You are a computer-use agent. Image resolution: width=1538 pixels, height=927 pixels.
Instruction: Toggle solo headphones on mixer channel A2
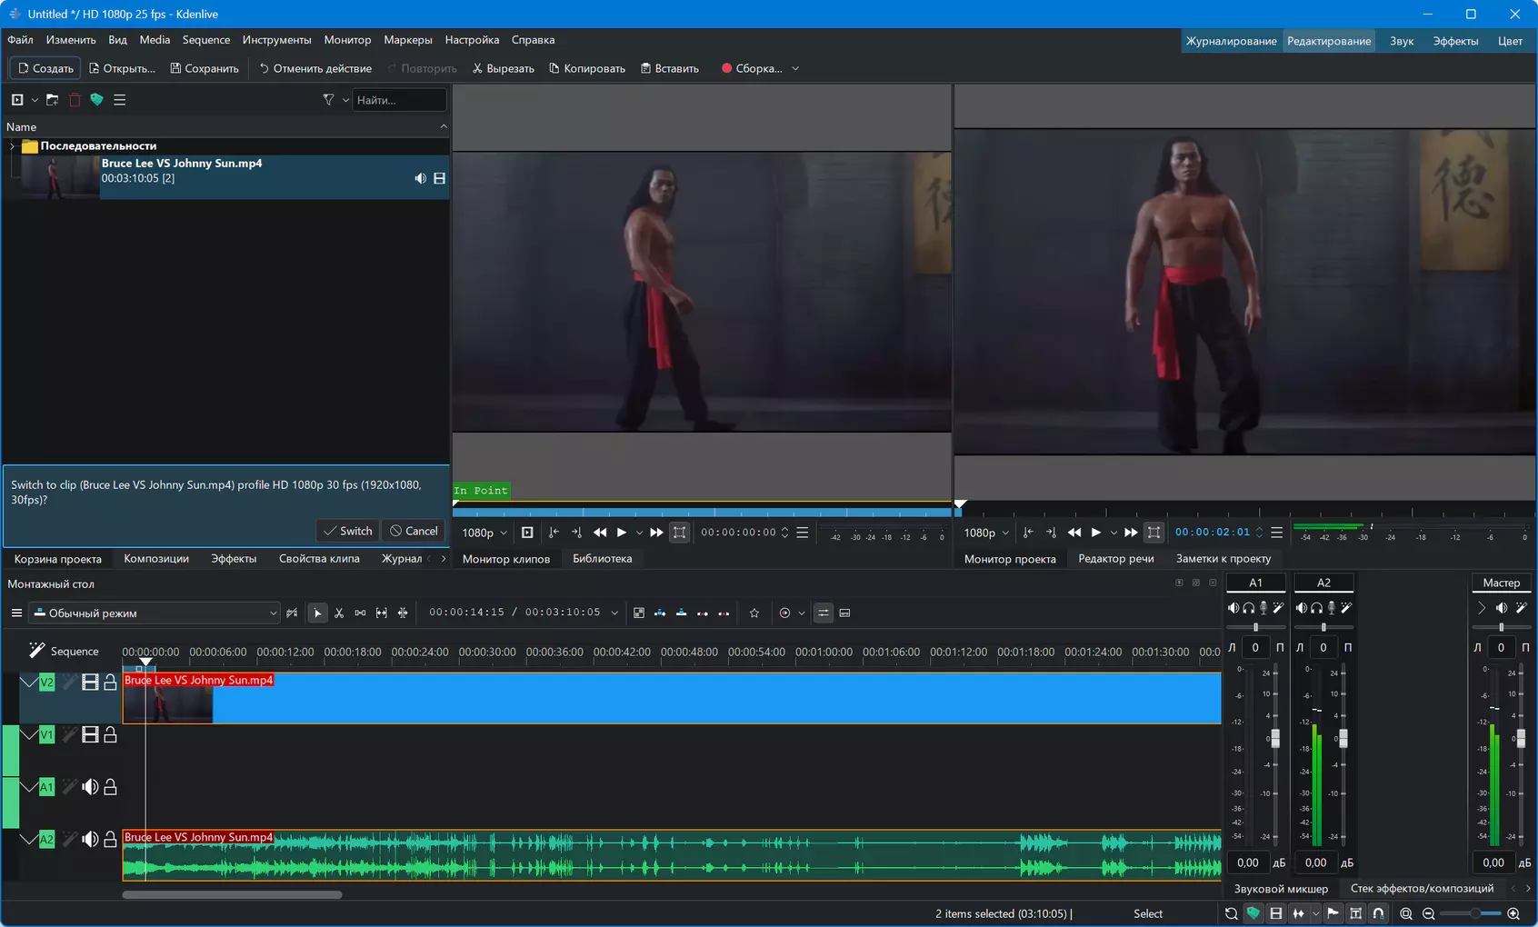[1316, 608]
